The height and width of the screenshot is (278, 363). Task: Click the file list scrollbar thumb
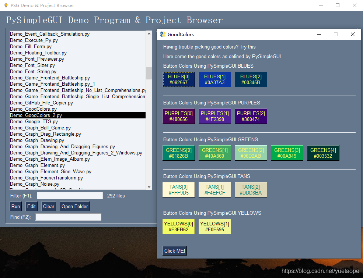(149, 73)
